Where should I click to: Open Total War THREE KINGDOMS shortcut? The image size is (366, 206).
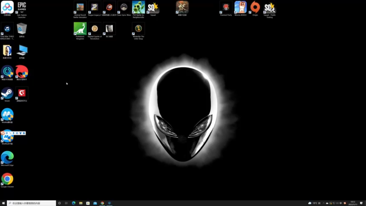point(7,31)
